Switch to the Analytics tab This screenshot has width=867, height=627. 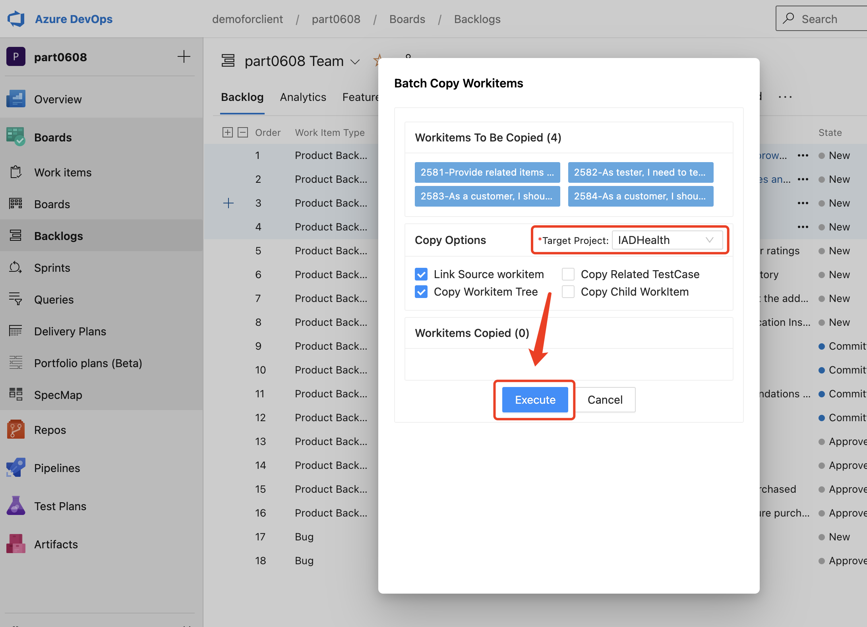(303, 97)
